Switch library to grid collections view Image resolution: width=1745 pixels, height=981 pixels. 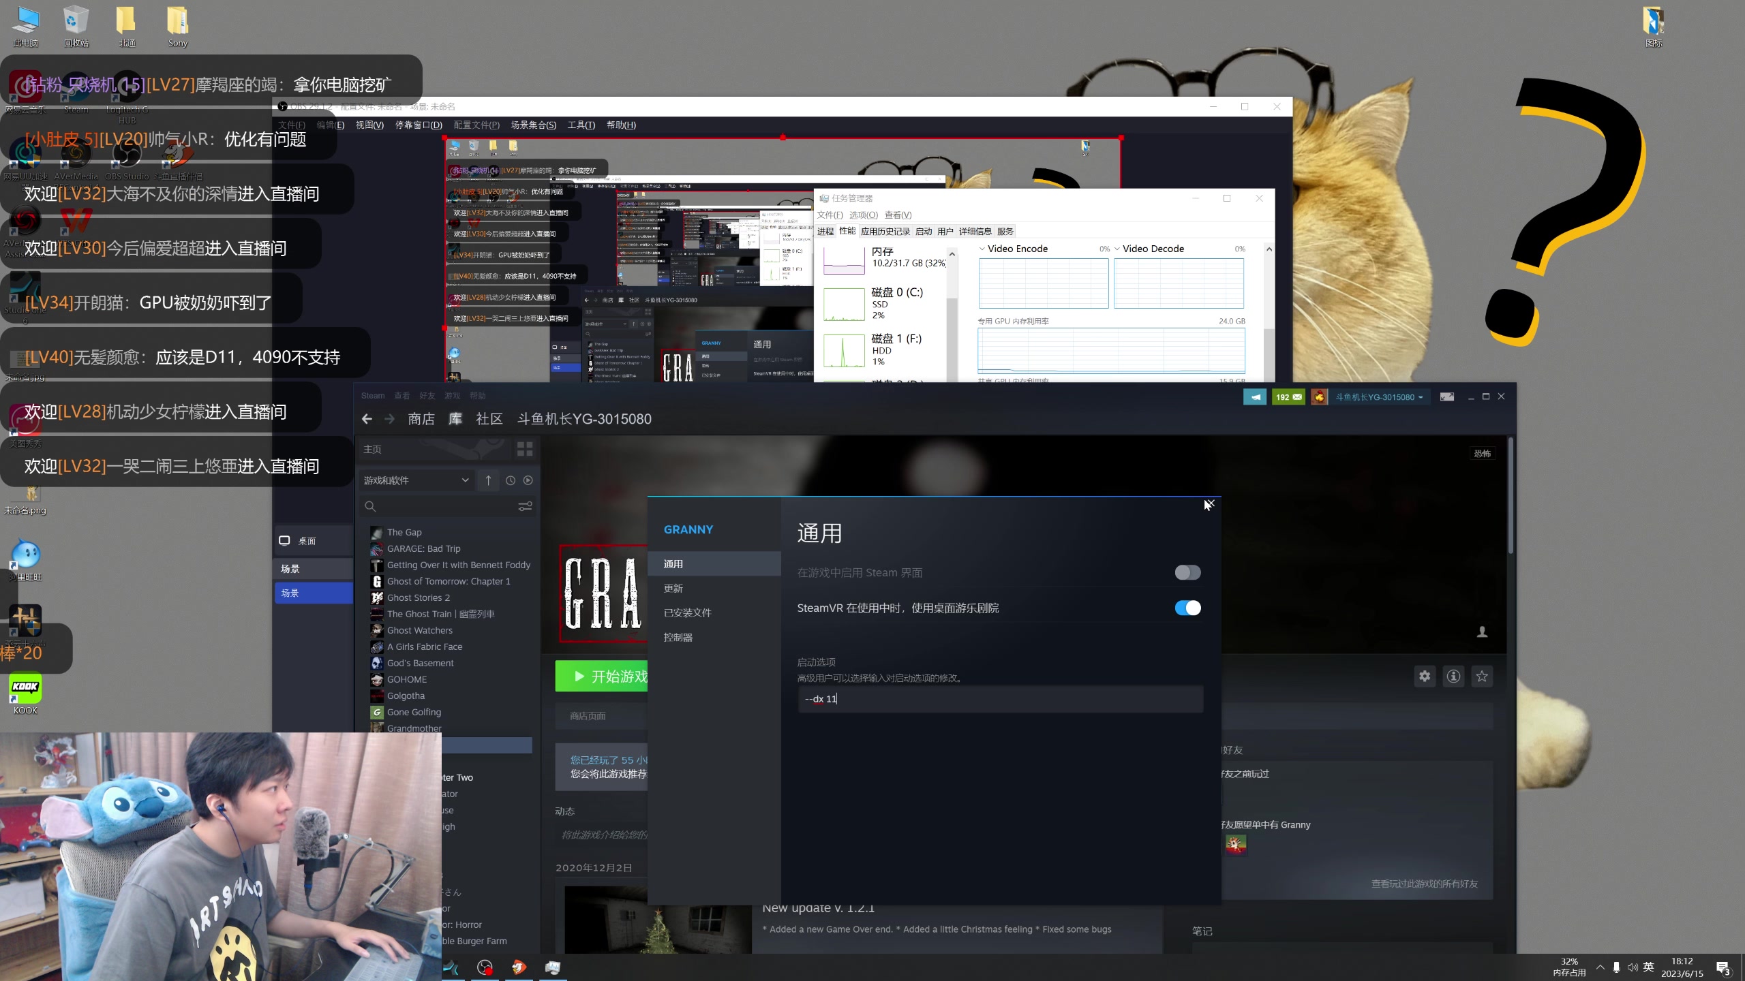click(x=525, y=449)
